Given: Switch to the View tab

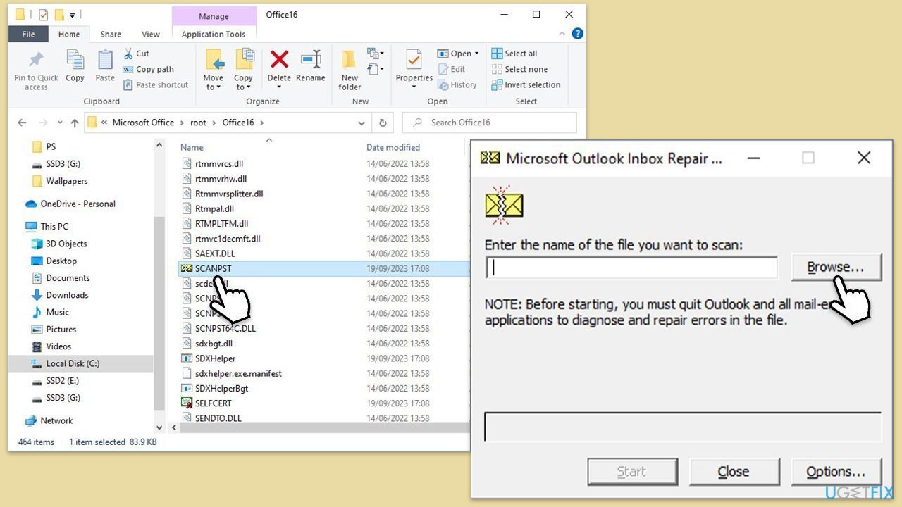Looking at the screenshot, I should coord(151,34).
